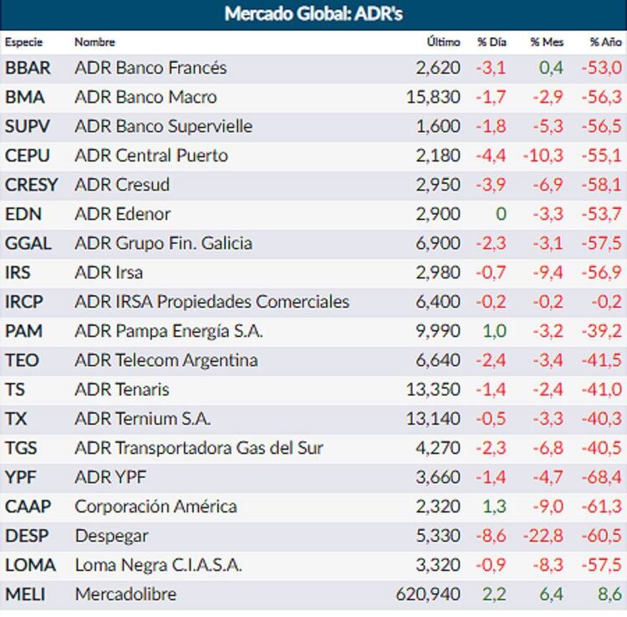Click the % Mes column header
Viewport: 627px width, 617px height.
pyautogui.click(x=547, y=42)
